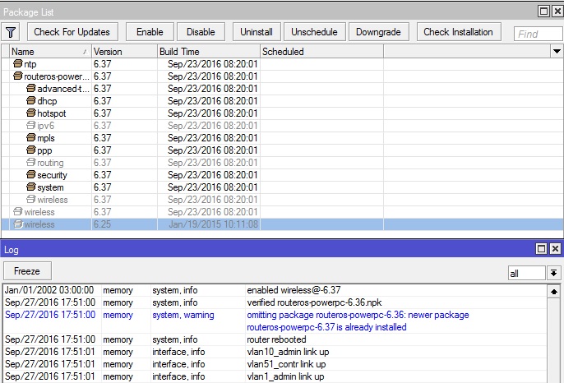Click the mpls package icon
The width and height of the screenshot is (564, 383).
[31, 137]
